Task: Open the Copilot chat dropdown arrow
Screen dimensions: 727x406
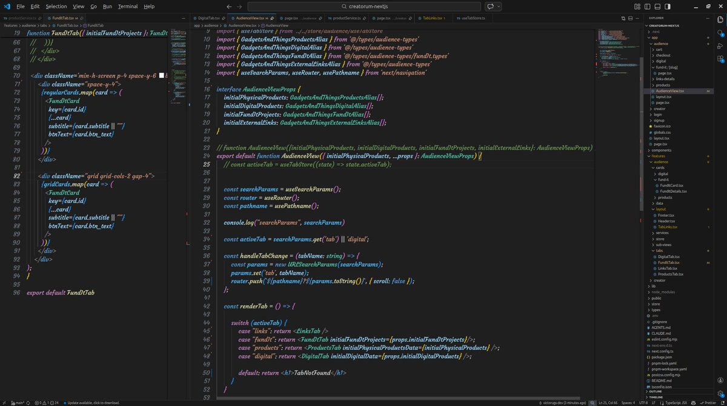Action: pos(499,6)
